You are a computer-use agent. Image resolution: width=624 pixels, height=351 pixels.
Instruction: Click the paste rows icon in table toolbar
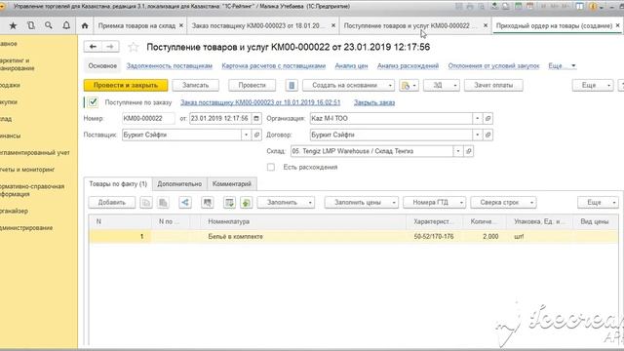click(163, 203)
